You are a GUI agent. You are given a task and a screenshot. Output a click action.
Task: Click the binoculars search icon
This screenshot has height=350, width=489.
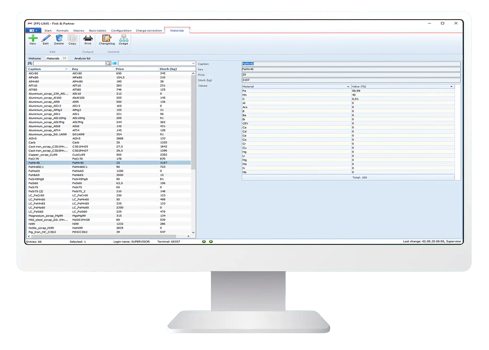click(30, 63)
